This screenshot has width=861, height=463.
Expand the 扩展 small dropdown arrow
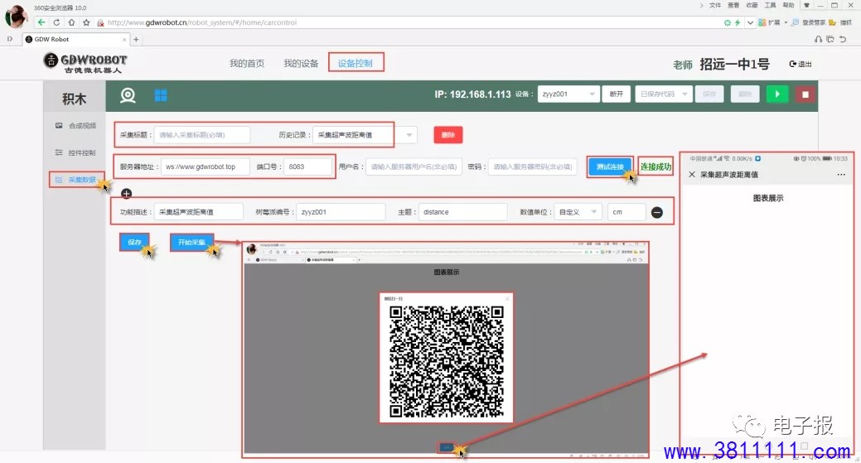point(786,22)
